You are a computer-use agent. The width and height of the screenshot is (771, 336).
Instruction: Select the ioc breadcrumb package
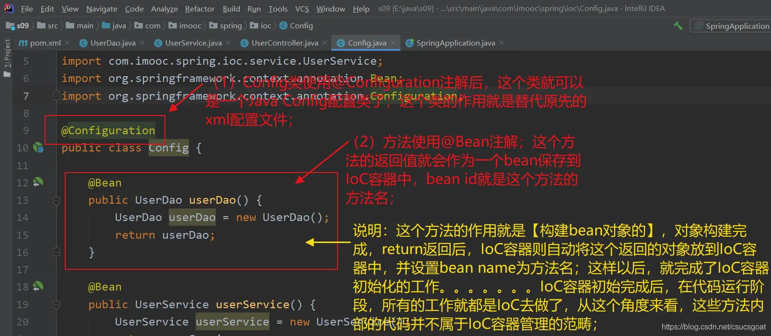tap(260, 25)
